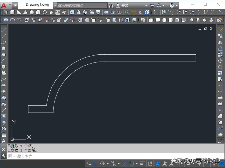Image resolution: width=225 pixels, height=168 pixels.
Task: Select the Fillet tool in modify toolbar
Action: point(220,122)
